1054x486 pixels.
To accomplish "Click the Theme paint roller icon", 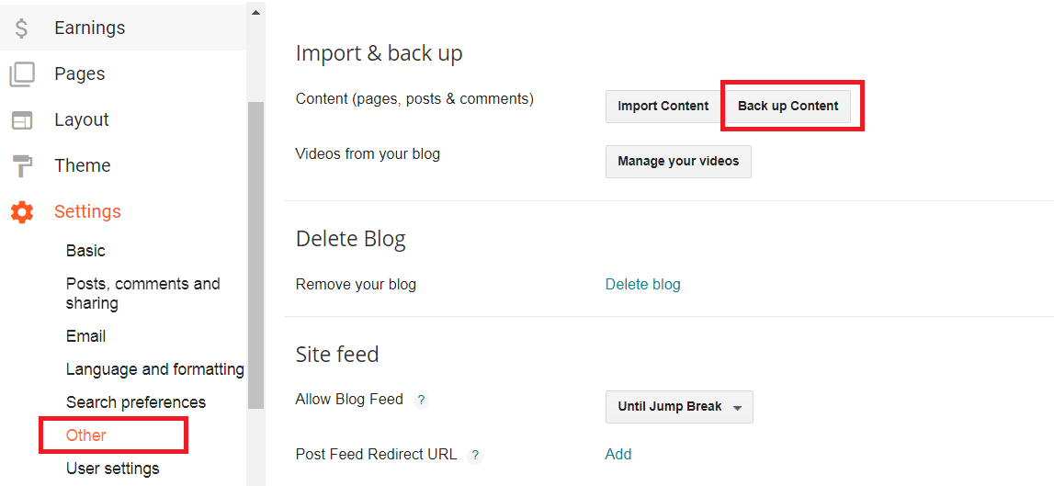I will (x=22, y=166).
